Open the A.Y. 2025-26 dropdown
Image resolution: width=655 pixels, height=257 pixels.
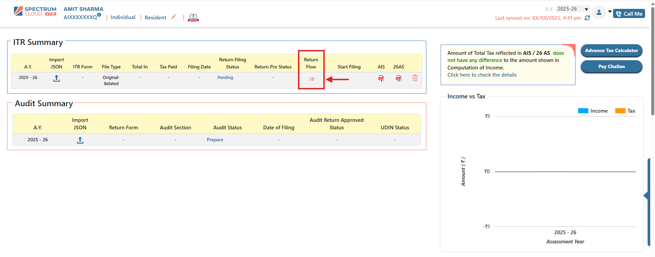click(572, 9)
